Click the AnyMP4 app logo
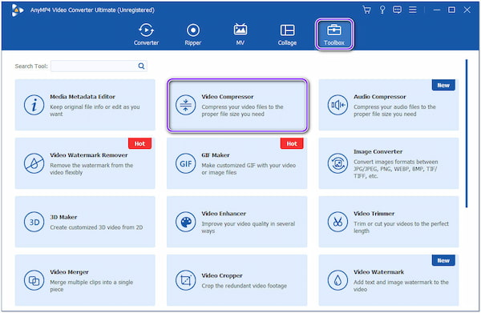 pyautogui.click(x=17, y=10)
